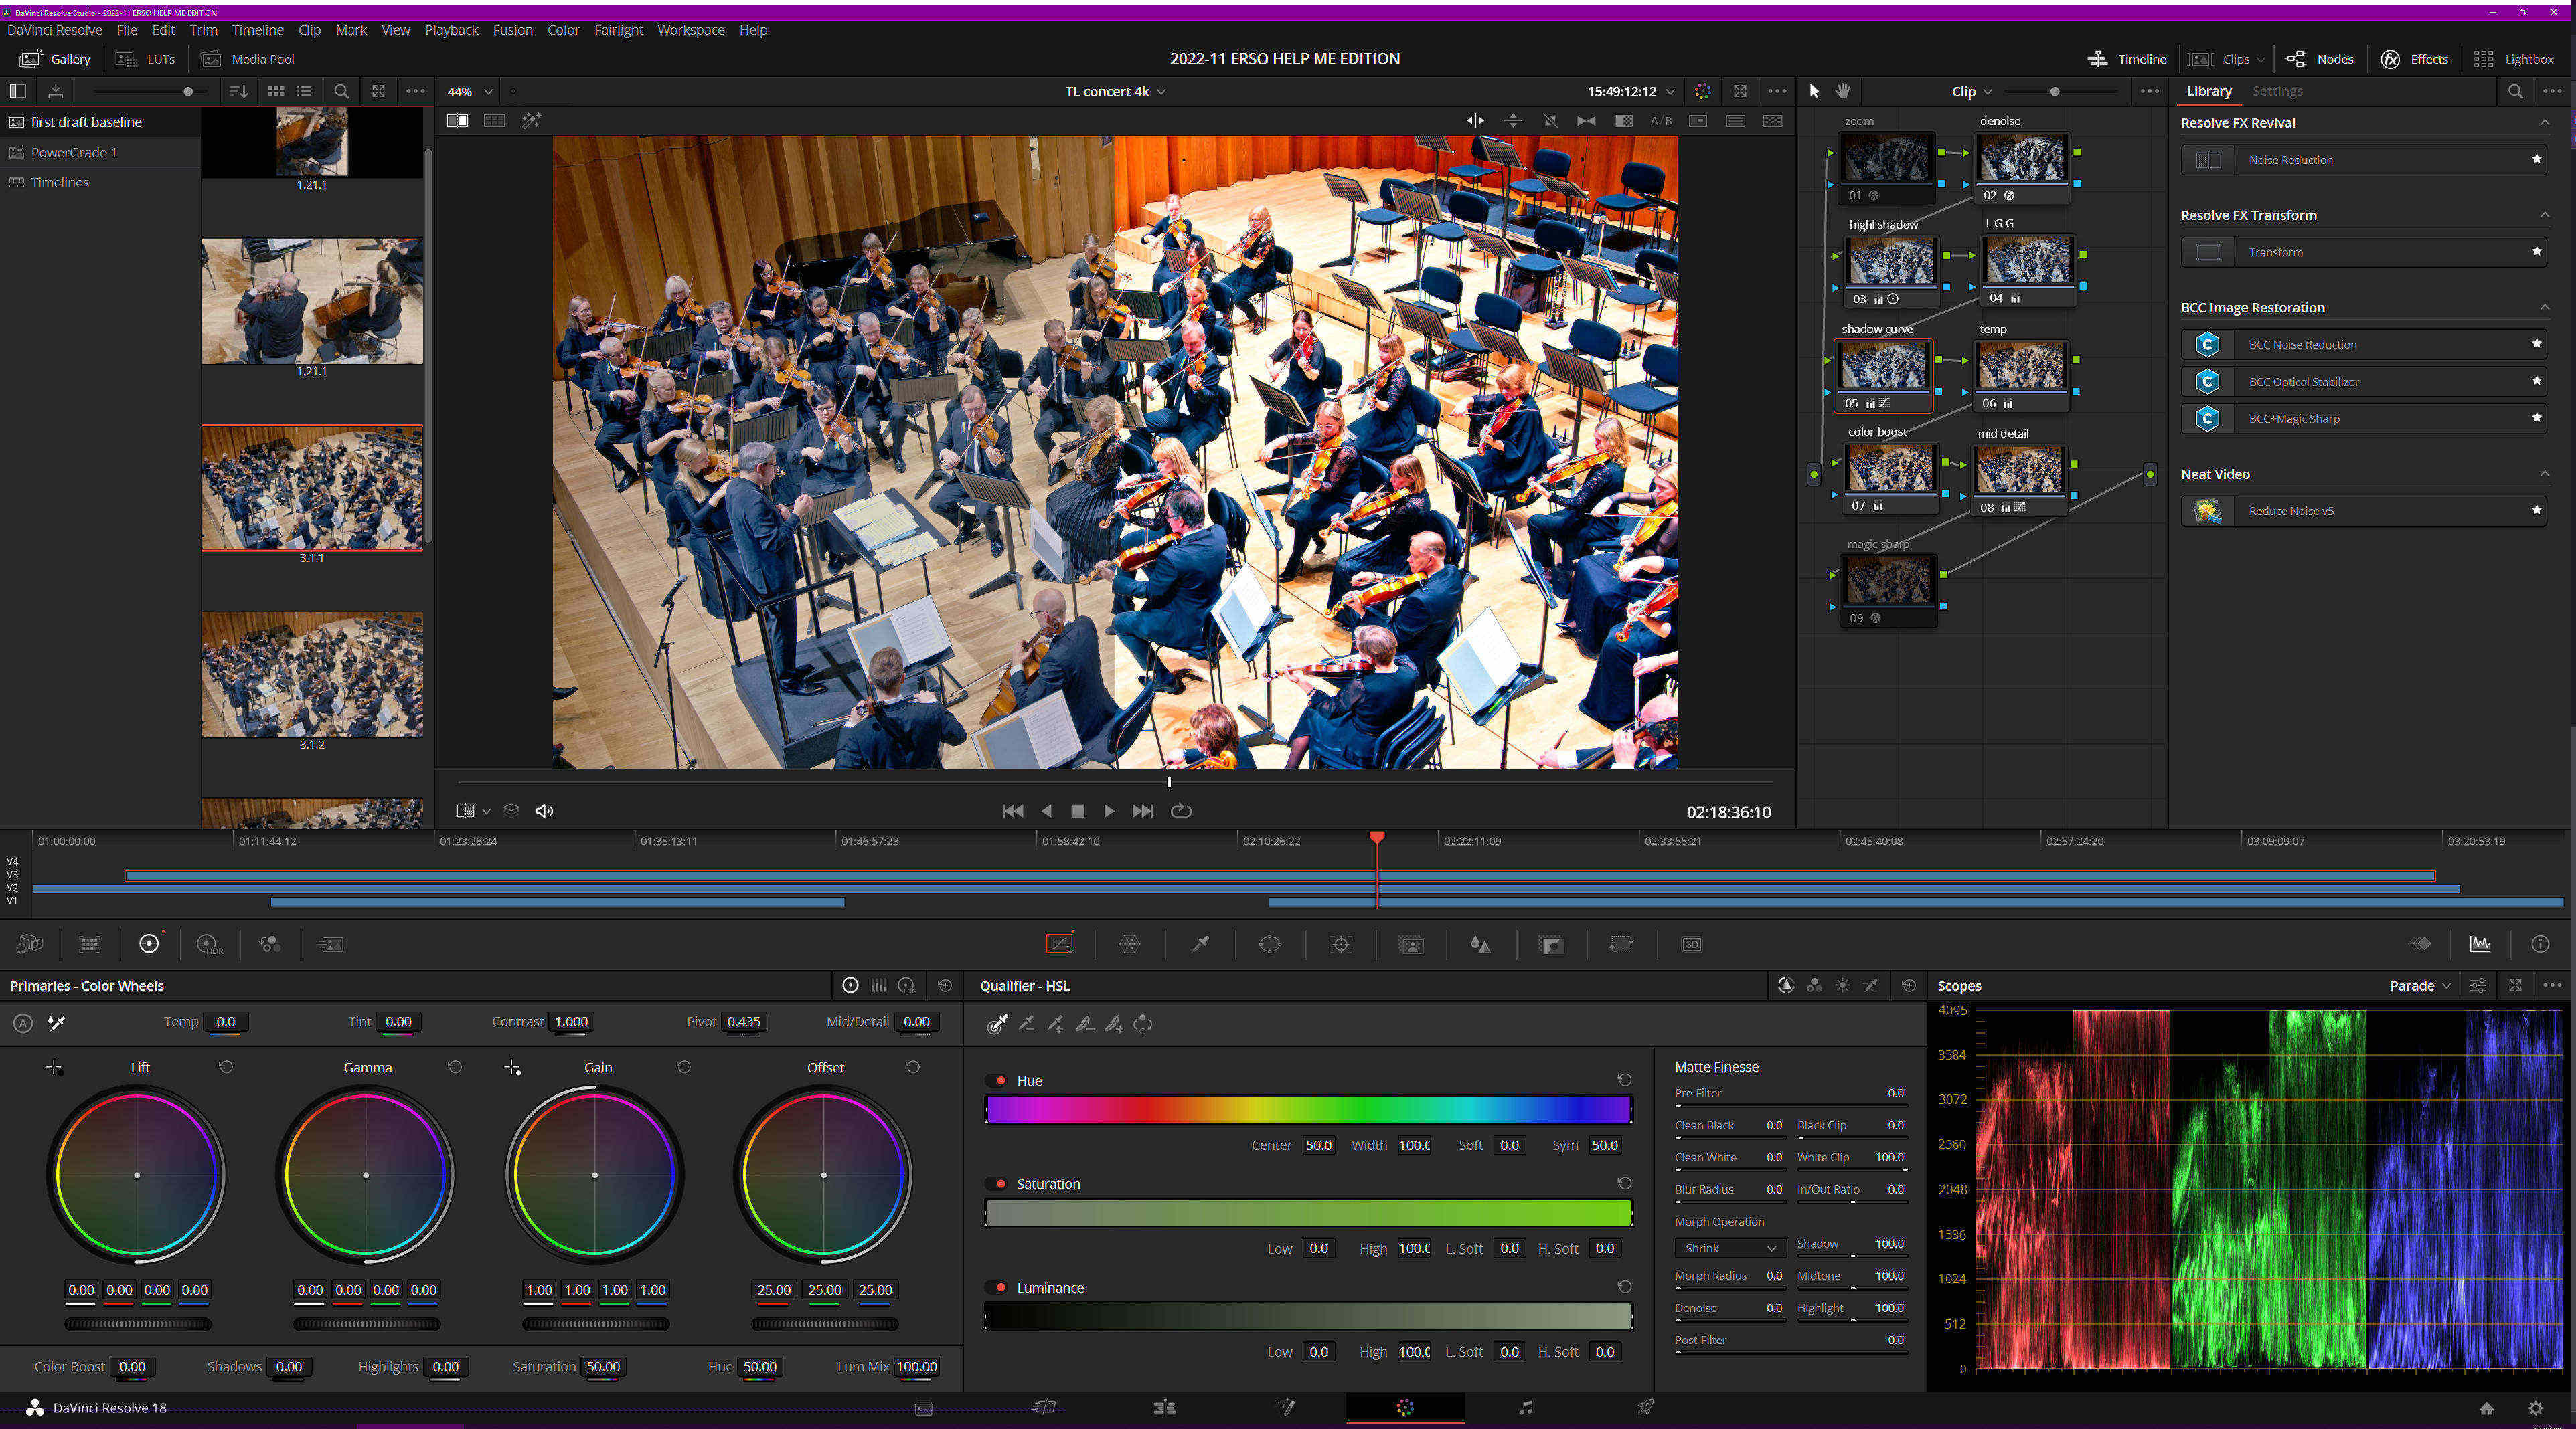Toggle viewer audio mute speaker
Viewport: 2576px width, 1429px height.
pyautogui.click(x=544, y=810)
